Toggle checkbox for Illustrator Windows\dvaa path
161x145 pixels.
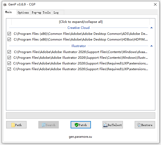[x=9, y=52]
